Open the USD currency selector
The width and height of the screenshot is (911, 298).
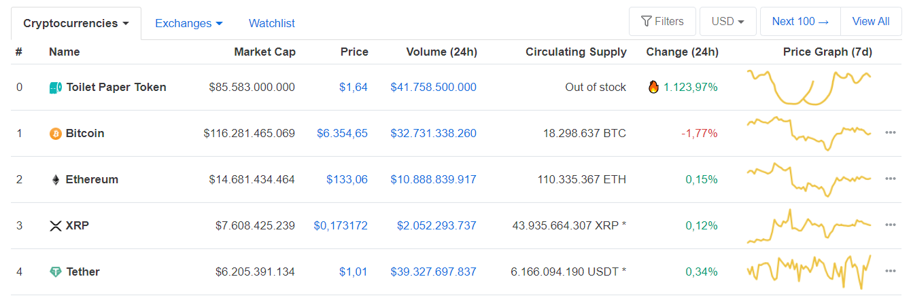pos(727,22)
